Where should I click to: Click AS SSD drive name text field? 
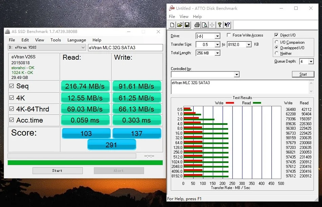tap(125, 48)
